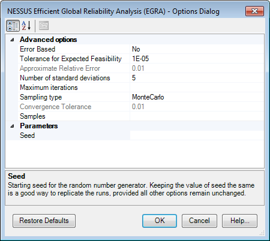Viewport: 270px width, 241px height.
Task: Open Help for EGRA options
Action: click(x=239, y=221)
